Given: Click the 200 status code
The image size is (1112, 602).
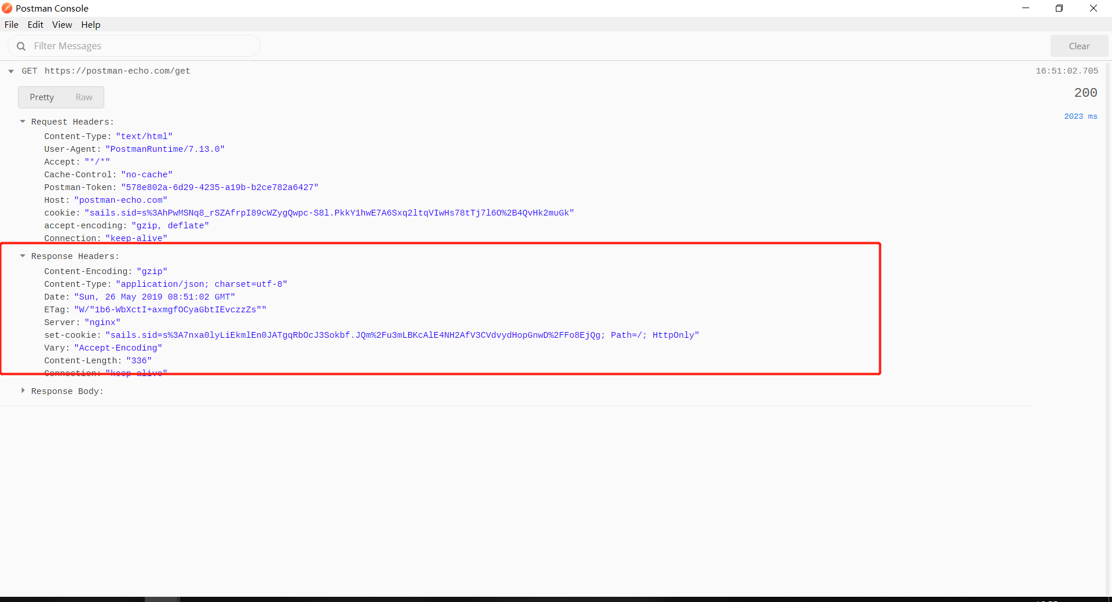Looking at the screenshot, I should [x=1085, y=93].
